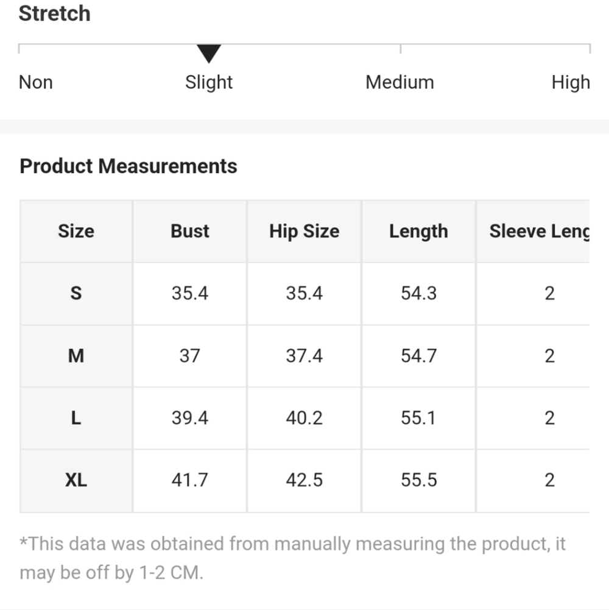Select the Slight stretch label

209,82
